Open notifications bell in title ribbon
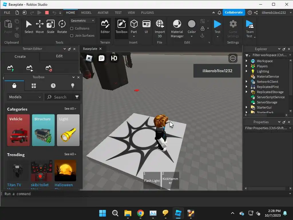Screen dimensions: 293x220 219,13
